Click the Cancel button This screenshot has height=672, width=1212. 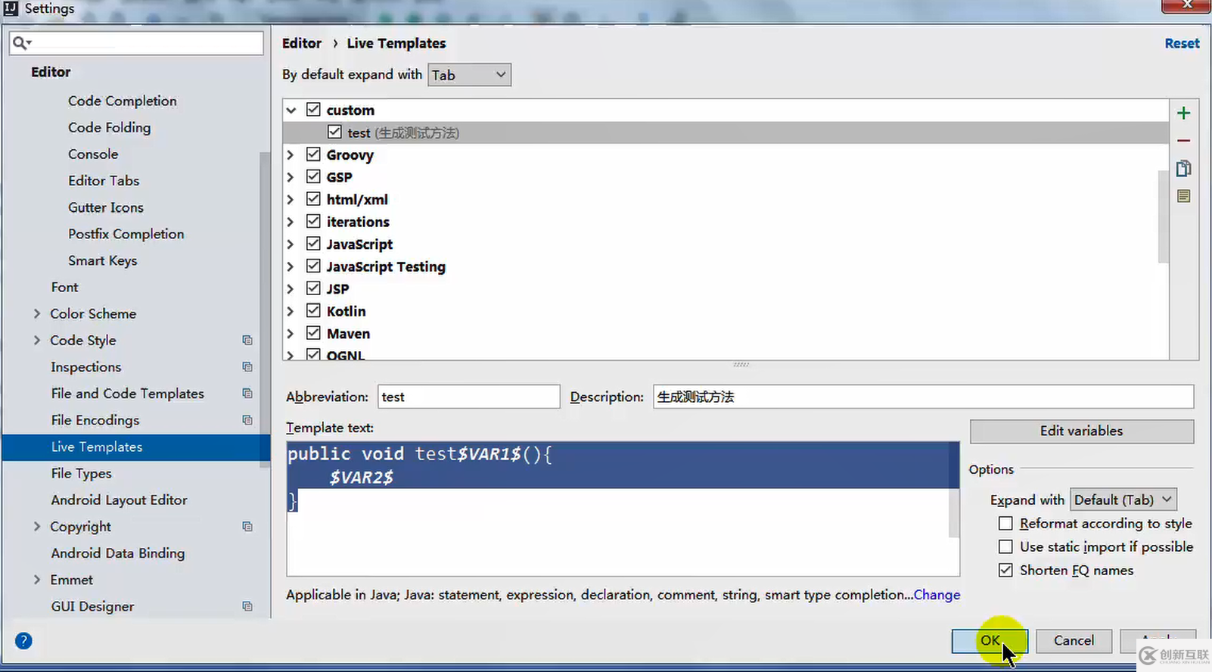[1074, 640]
